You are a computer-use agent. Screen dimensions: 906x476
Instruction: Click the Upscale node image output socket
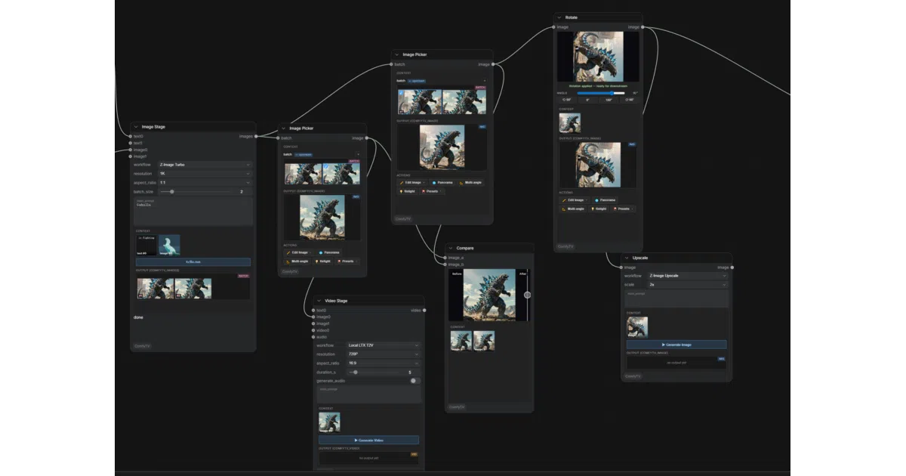coord(732,267)
